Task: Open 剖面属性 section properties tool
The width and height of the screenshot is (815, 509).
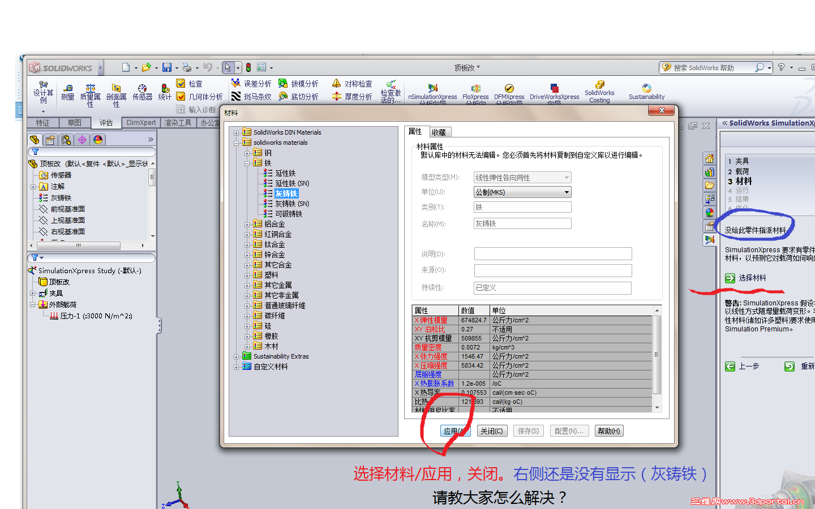Action: pyautogui.click(x=116, y=95)
